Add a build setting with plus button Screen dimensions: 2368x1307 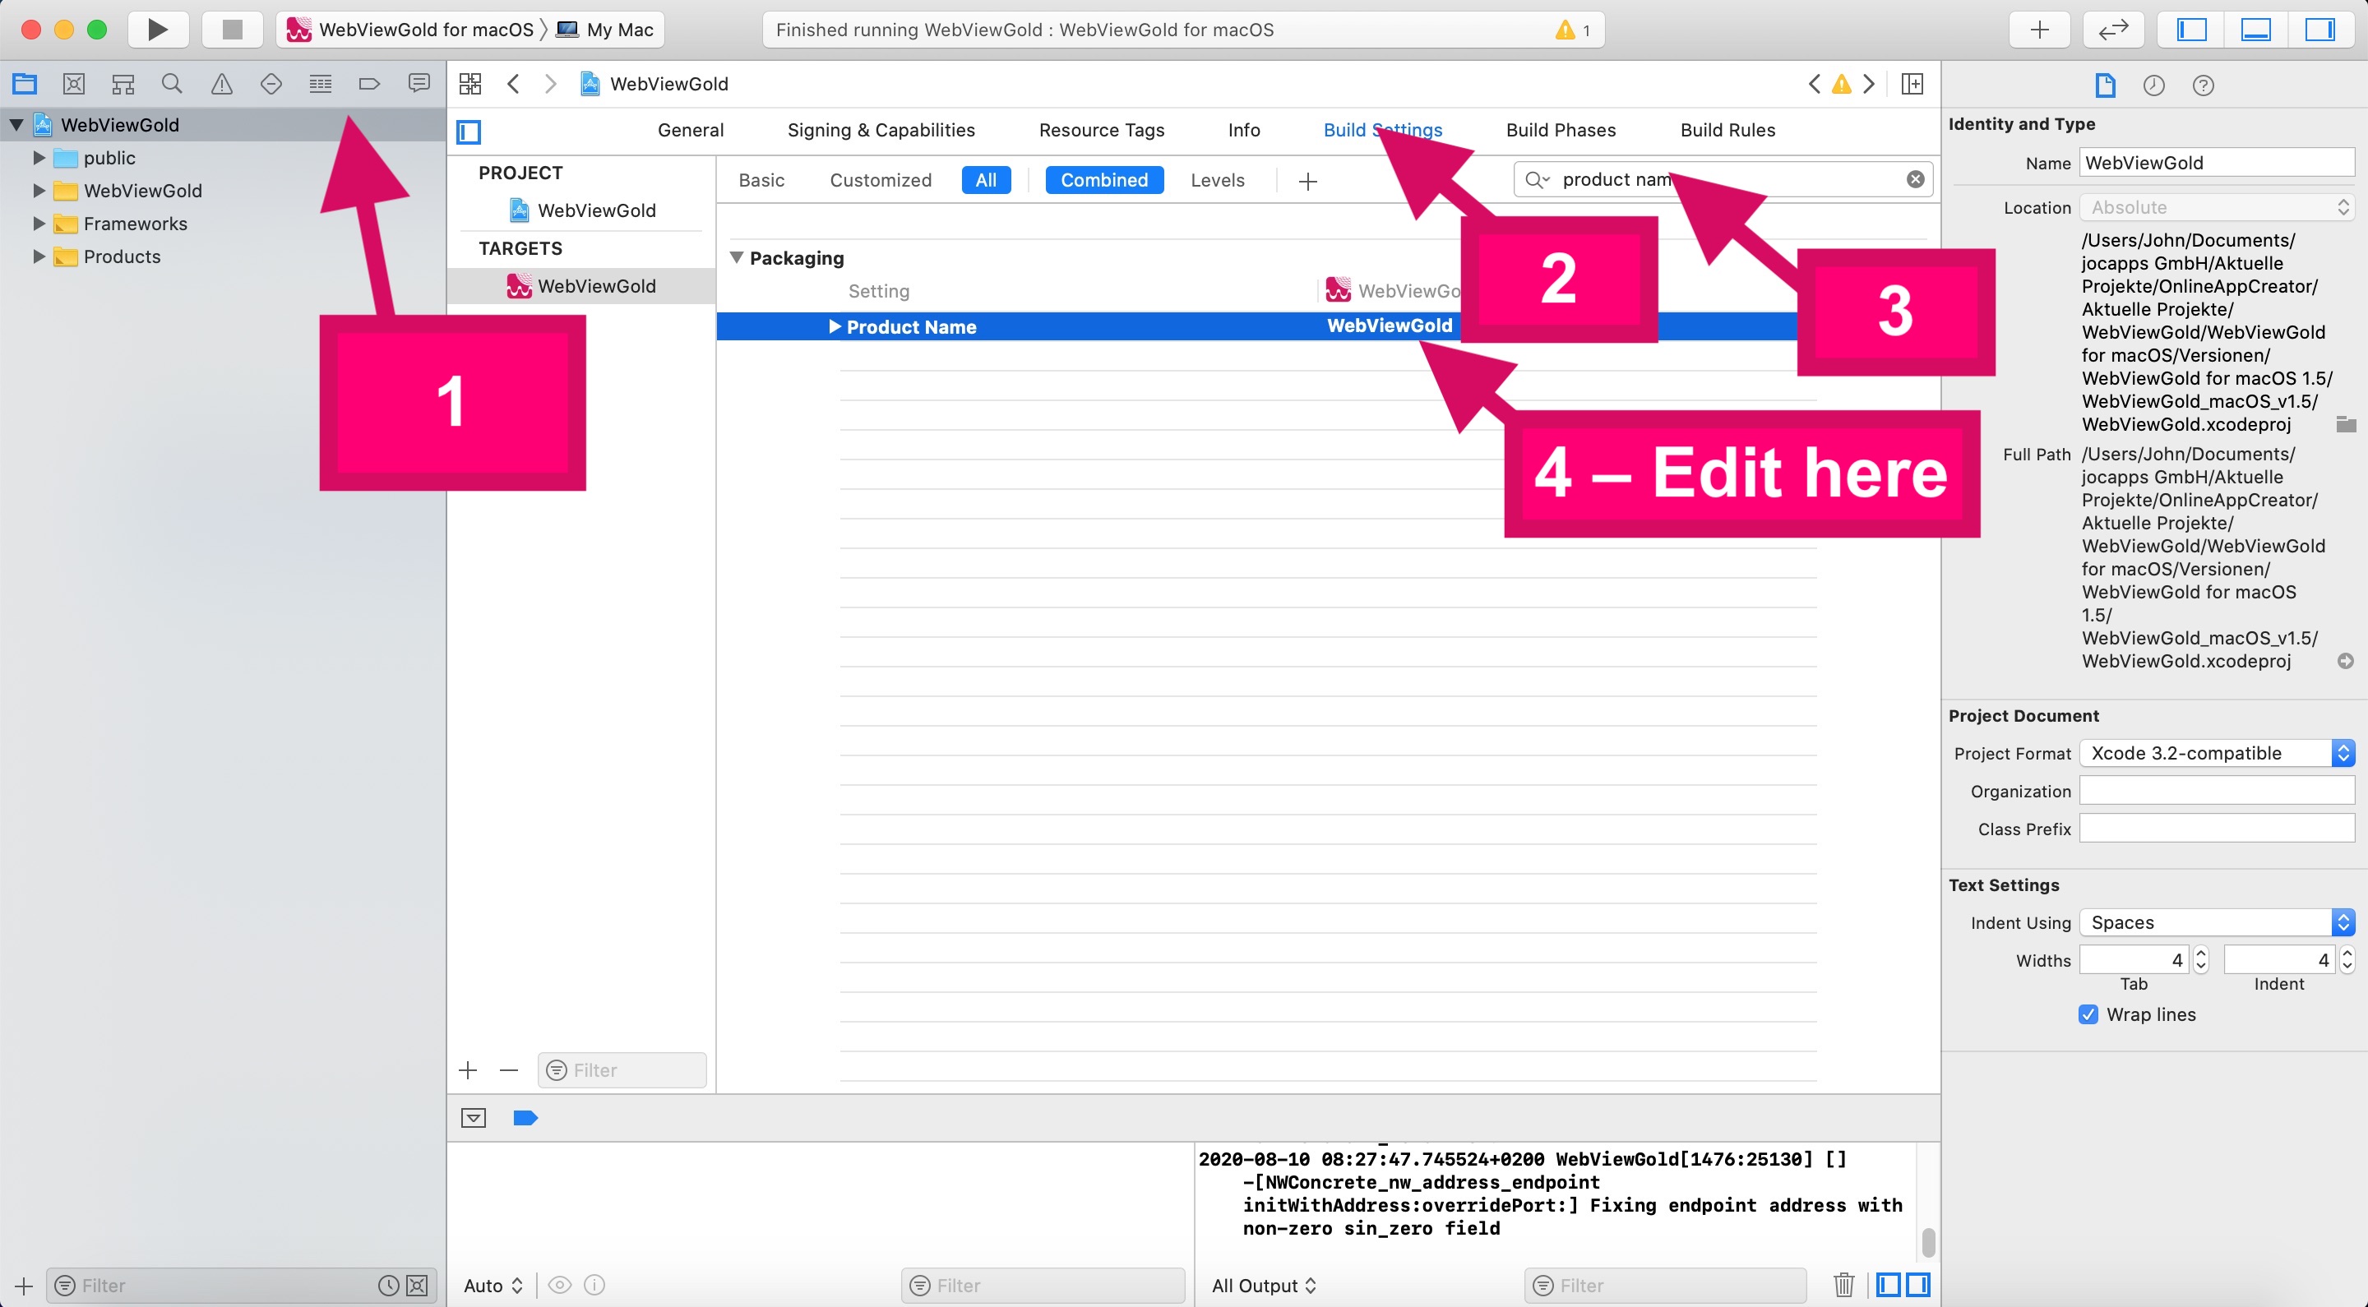click(x=1308, y=181)
